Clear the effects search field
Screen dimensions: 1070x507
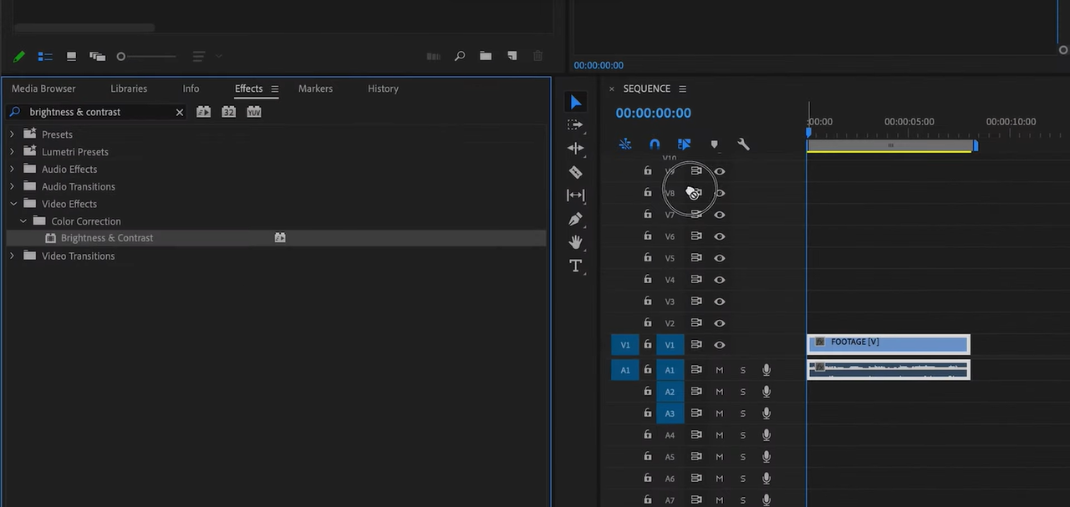click(x=179, y=112)
